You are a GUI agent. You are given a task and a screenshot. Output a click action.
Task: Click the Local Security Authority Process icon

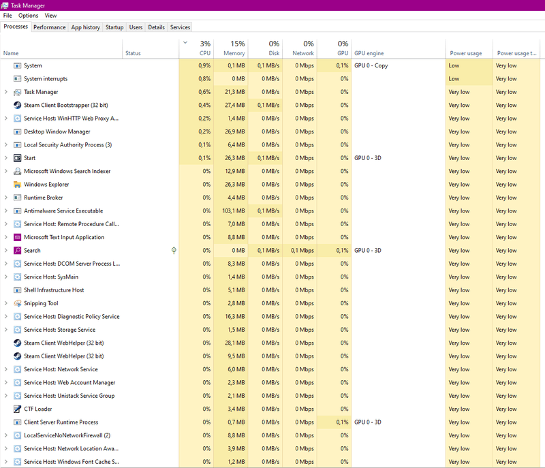click(18, 145)
